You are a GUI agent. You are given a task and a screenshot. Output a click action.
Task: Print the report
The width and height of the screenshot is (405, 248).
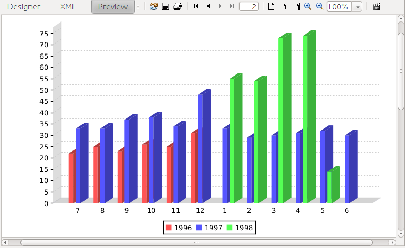point(178,6)
